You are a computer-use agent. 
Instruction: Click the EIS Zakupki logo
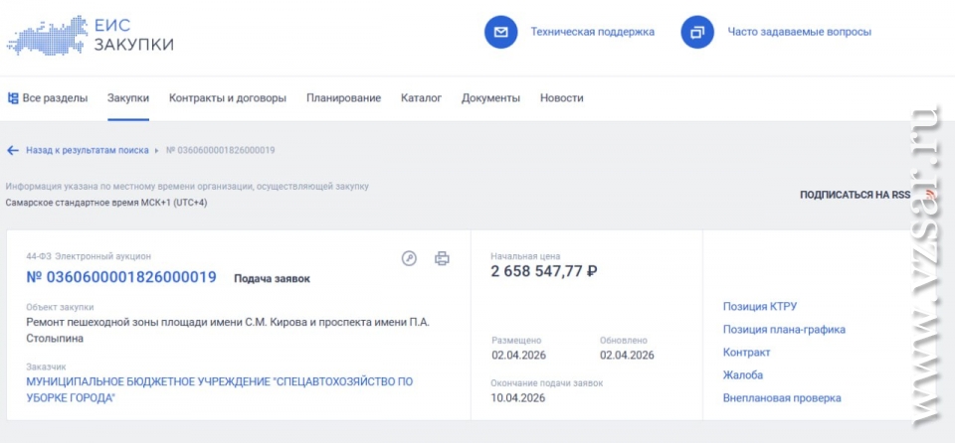[91, 34]
